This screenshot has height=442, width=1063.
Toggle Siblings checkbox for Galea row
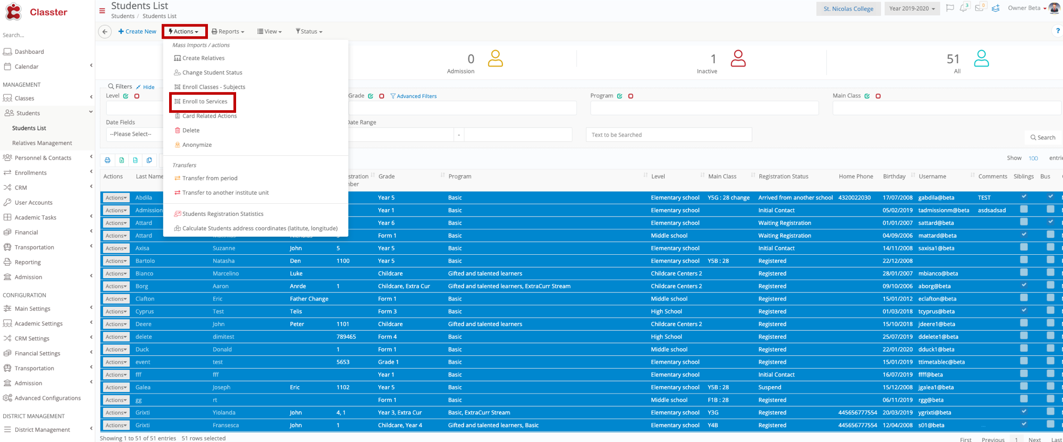(x=1024, y=386)
